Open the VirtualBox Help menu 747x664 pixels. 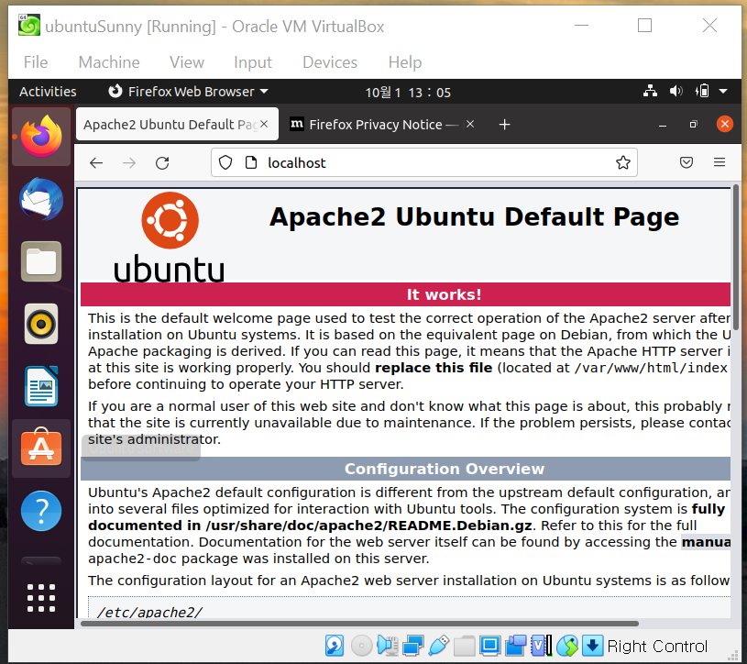point(405,62)
